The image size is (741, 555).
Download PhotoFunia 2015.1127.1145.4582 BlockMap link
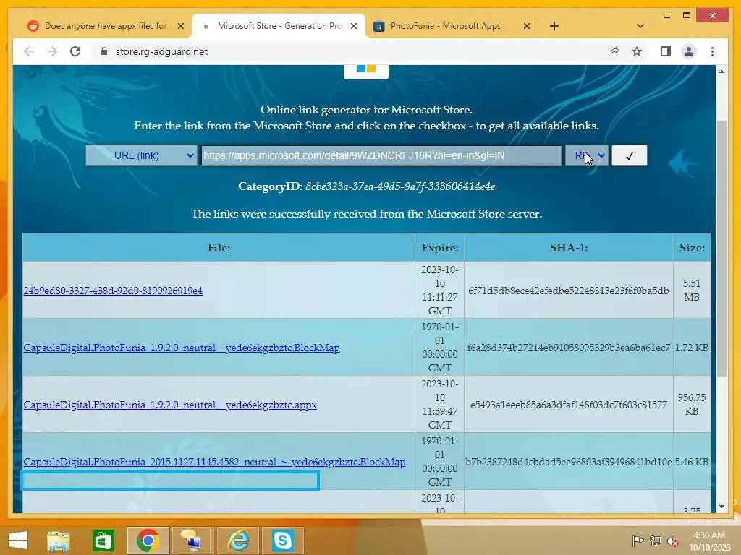tap(214, 462)
